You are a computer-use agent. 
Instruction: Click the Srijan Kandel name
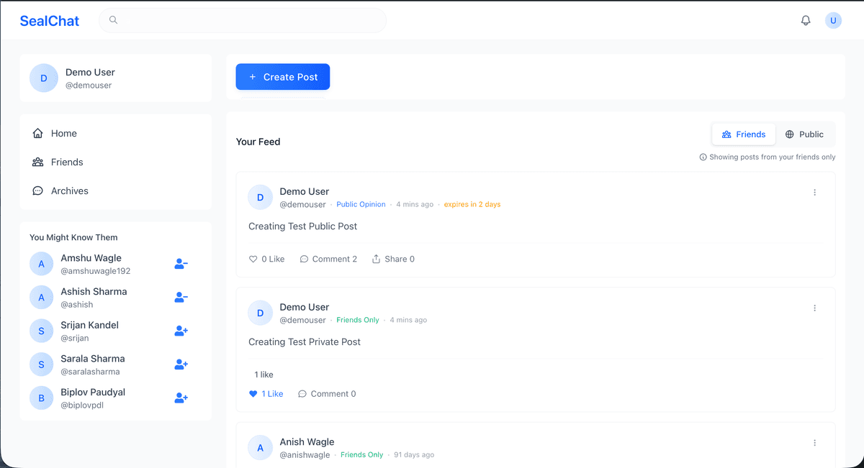click(89, 325)
